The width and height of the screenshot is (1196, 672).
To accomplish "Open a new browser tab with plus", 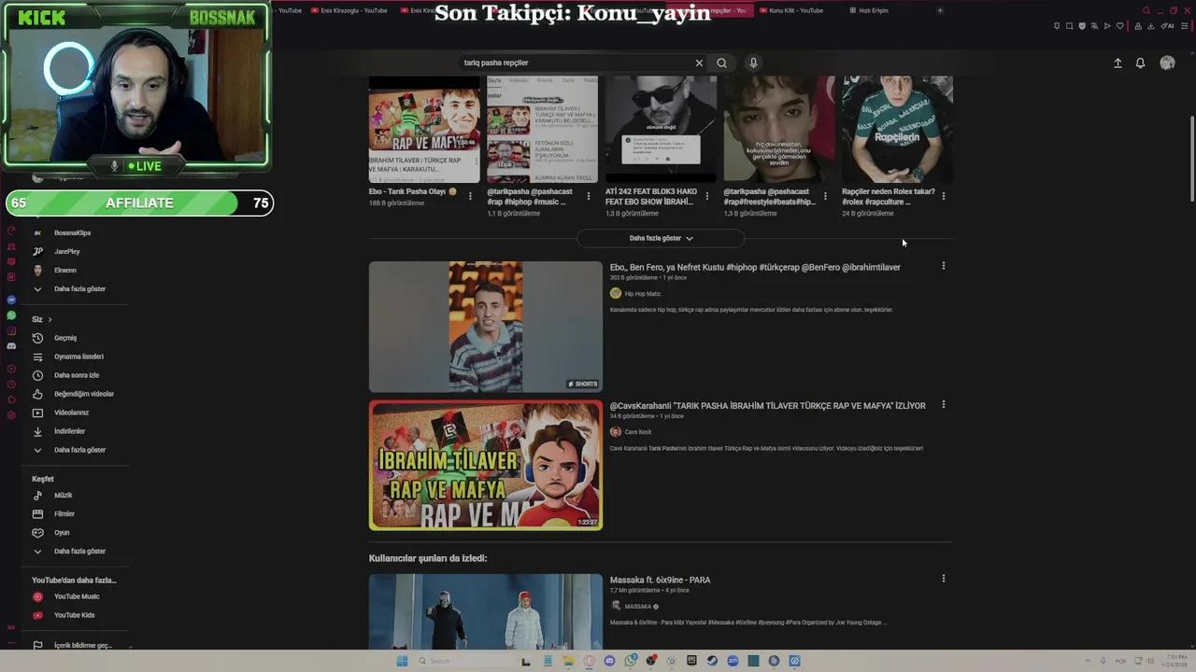I will click(x=940, y=10).
